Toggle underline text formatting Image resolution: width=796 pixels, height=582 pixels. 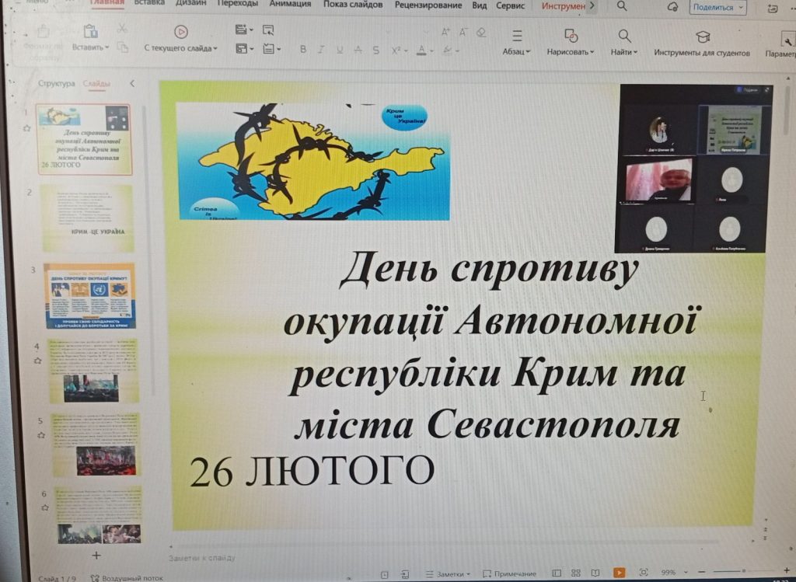pos(339,50)
